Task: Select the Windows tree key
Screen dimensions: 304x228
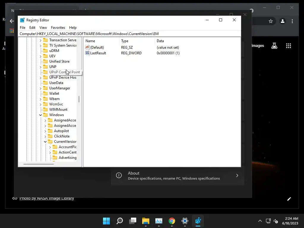Action: click(56, 115)
